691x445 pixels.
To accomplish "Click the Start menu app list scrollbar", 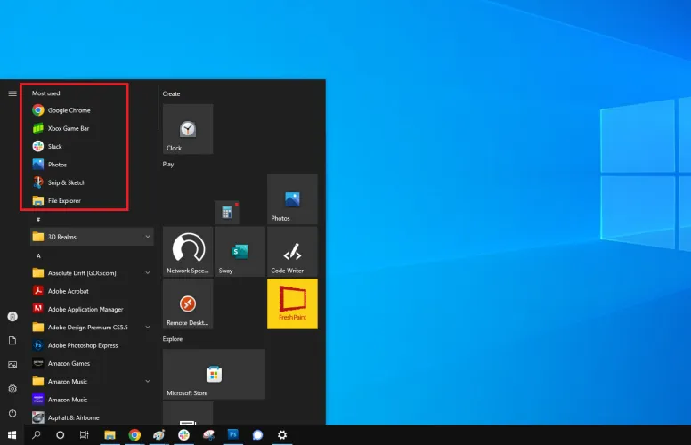I will click(159, 109).
